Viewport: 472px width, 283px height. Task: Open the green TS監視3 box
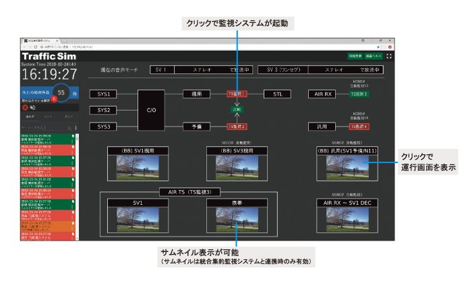[359, 94]
